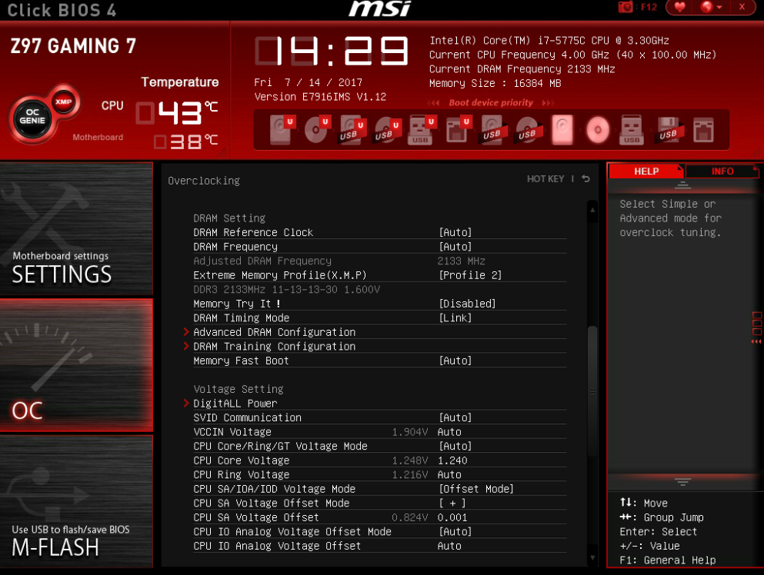Click left arrows beside Boot device priority
This screenshot has width=764, height=575.
click(x=433, y=103)
